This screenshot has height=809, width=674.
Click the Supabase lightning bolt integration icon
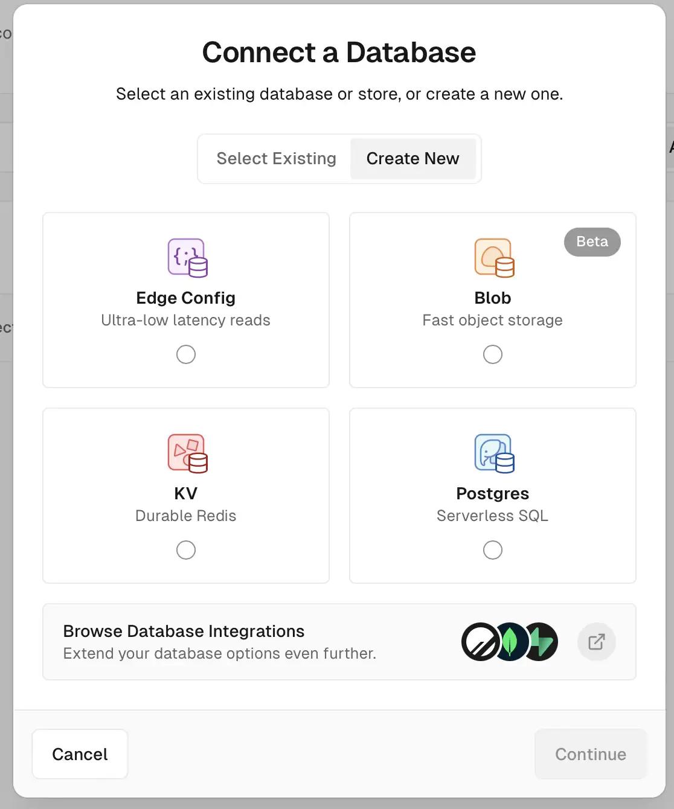coord(541,642)
